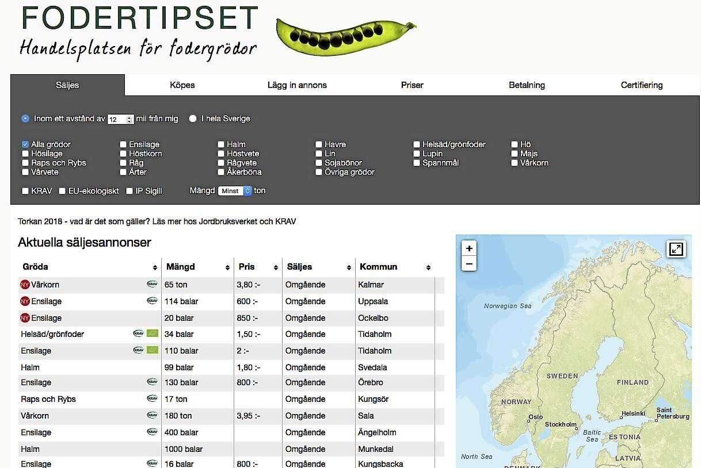Screen dimensions: 701x468
Task: Click the KRAV logo in the Kalmar row
Action: pos(152,284)
